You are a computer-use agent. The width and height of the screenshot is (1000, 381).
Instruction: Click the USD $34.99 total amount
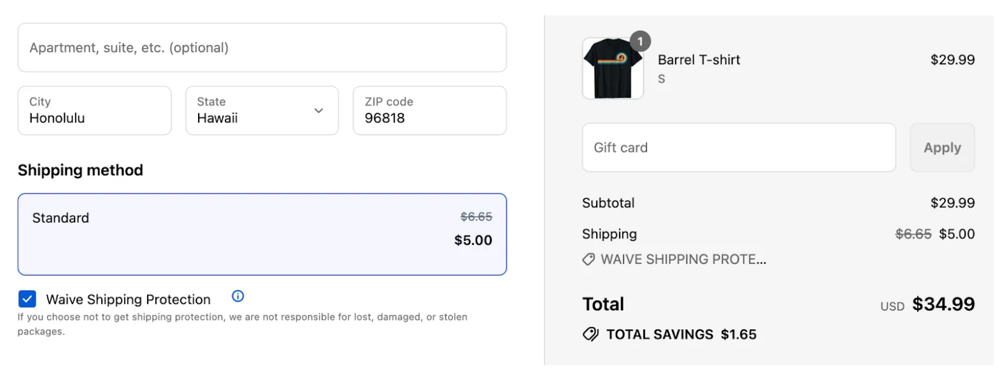(943, 305)
